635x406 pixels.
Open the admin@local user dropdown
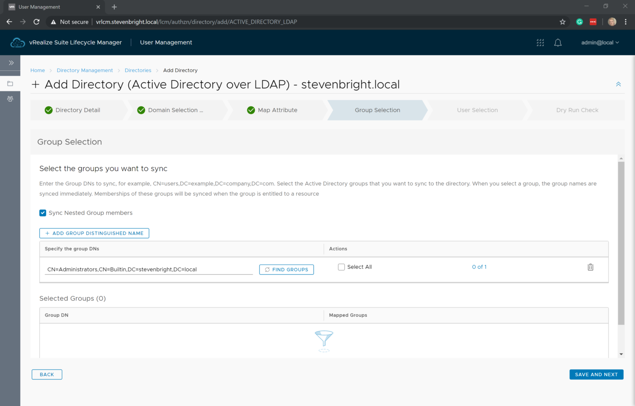[x=600, y=42]
